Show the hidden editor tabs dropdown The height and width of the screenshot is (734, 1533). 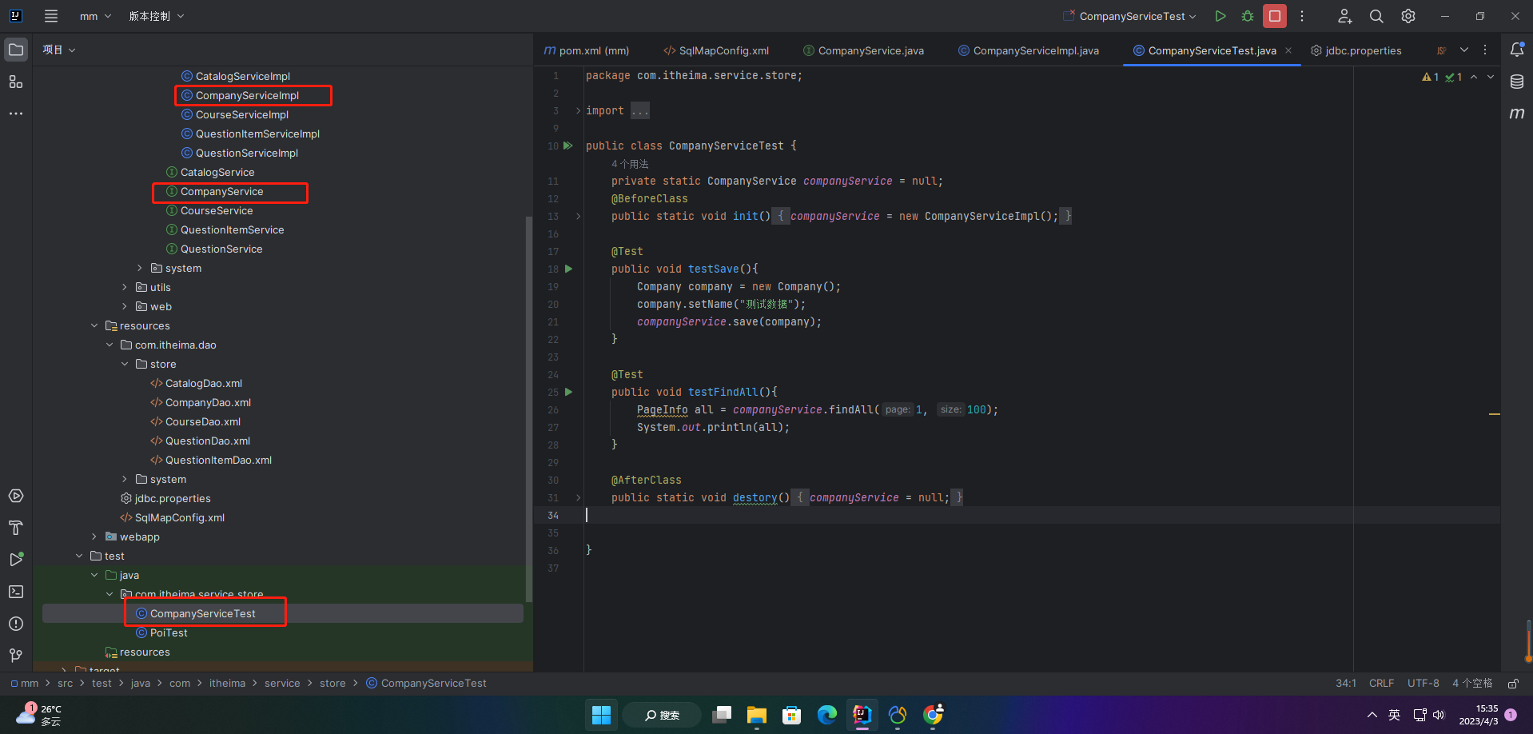1464,50
